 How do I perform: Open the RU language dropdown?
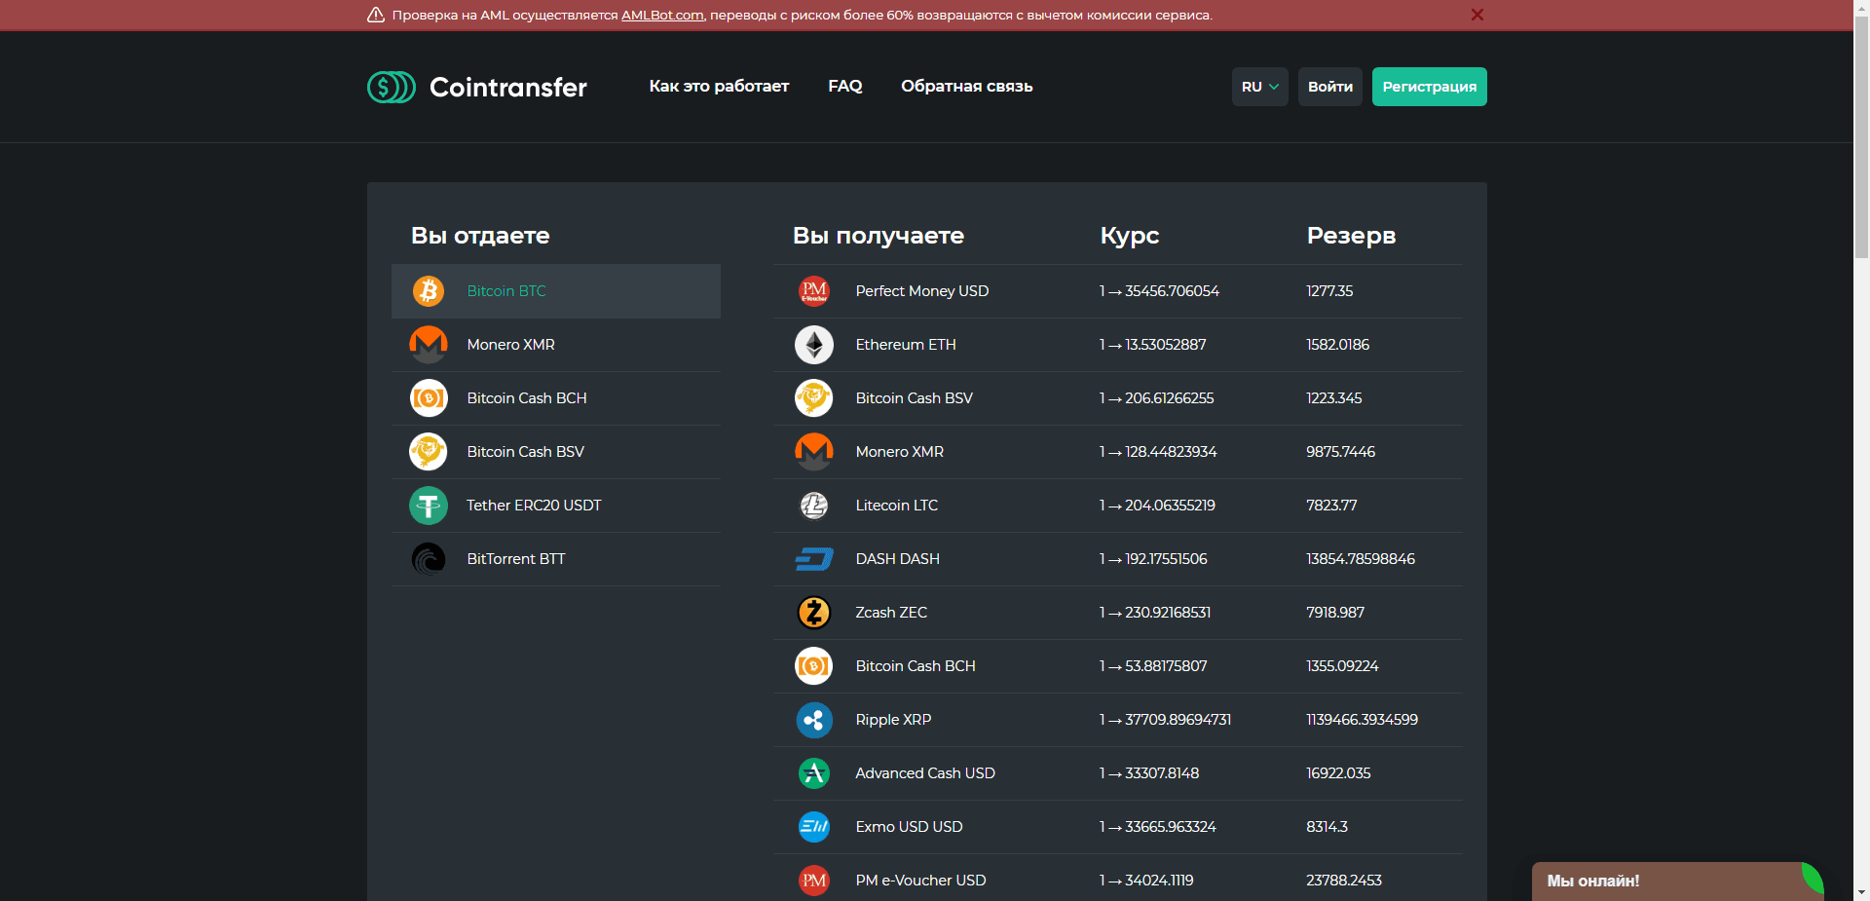(1259, 87)
